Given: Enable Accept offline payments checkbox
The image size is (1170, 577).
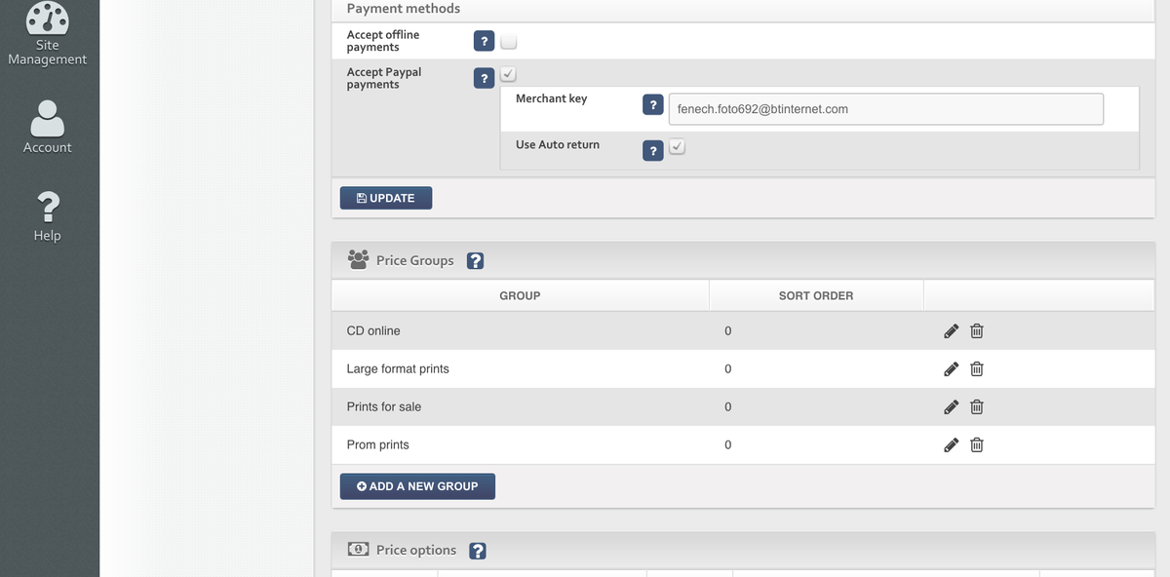Looking at the screenshot, I should [x=509, y=42].
